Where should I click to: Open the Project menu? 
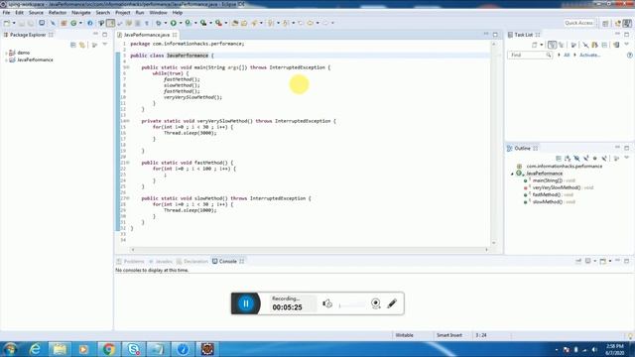tap(123, 13)
